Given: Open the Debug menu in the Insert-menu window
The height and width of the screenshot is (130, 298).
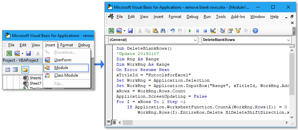Looking at the screenshot, I should [x=84, y=45].
